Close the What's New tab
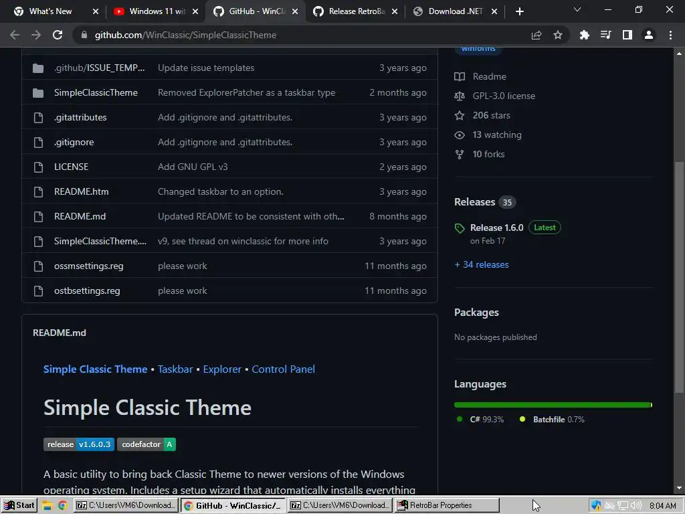The width and height of the screenshot is (685, 514). (x=96, y=11)
